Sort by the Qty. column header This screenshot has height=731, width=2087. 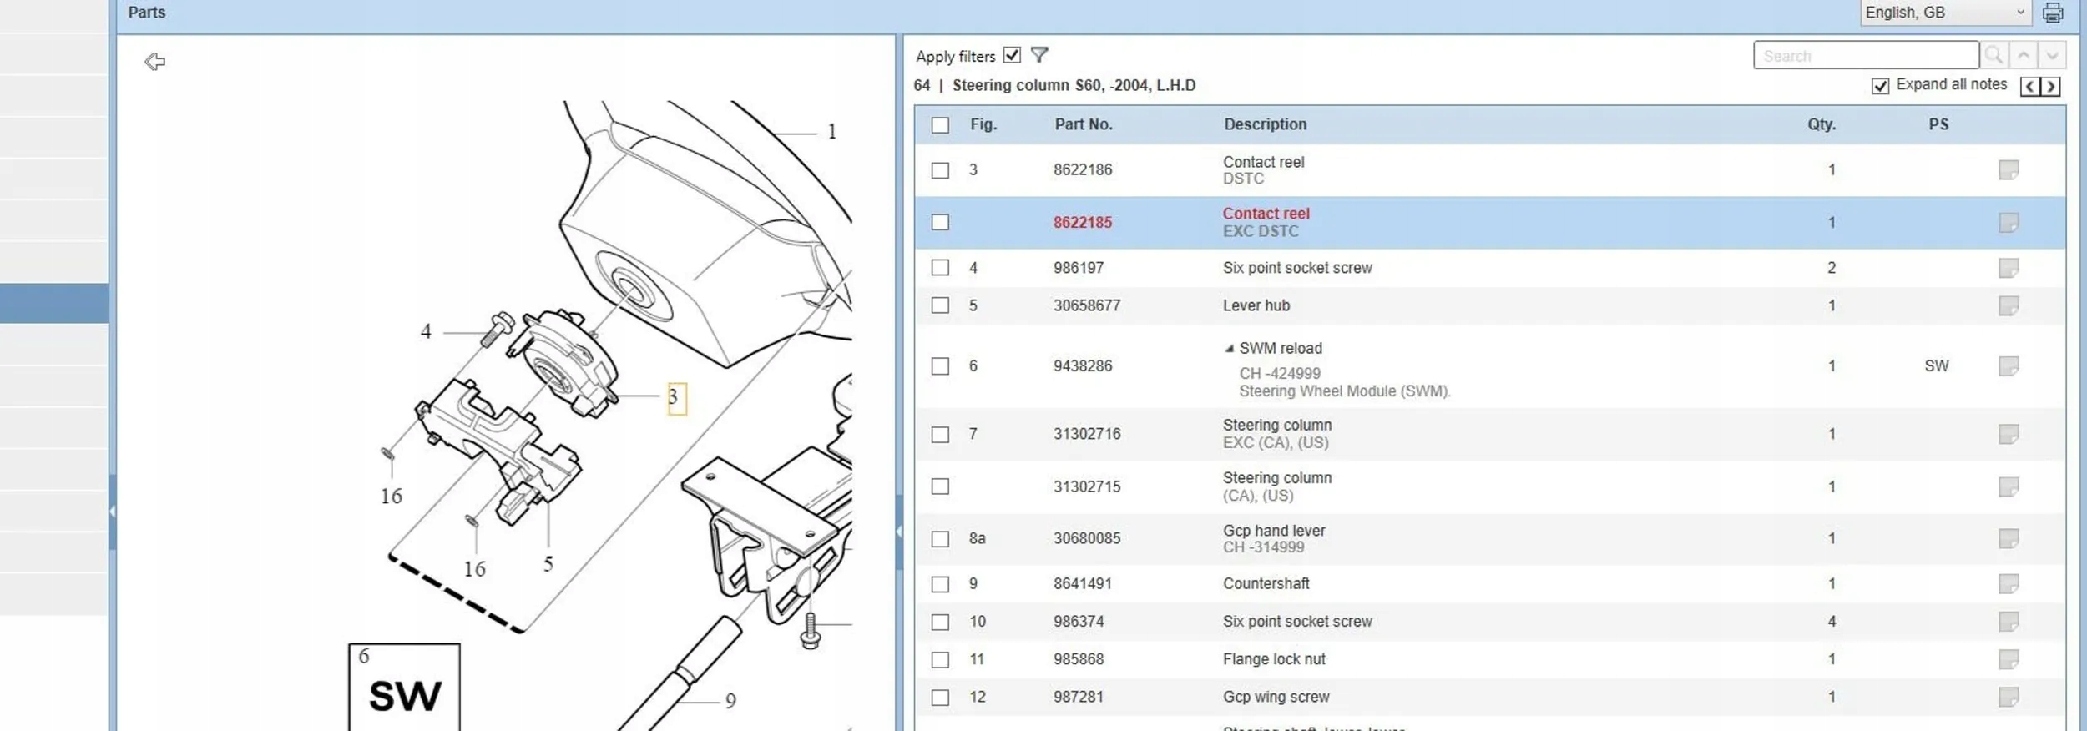[x=1822, y=124]
